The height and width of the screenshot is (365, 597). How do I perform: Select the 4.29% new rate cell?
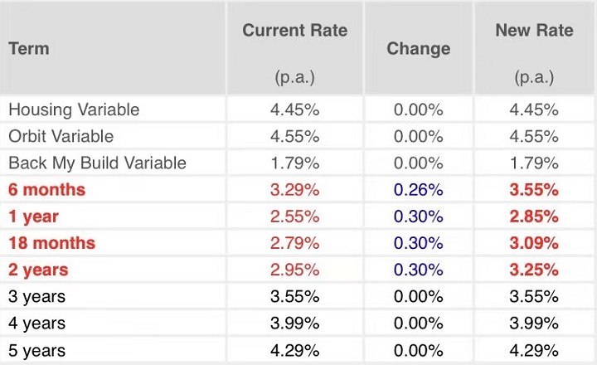click(x=534, y=350)
